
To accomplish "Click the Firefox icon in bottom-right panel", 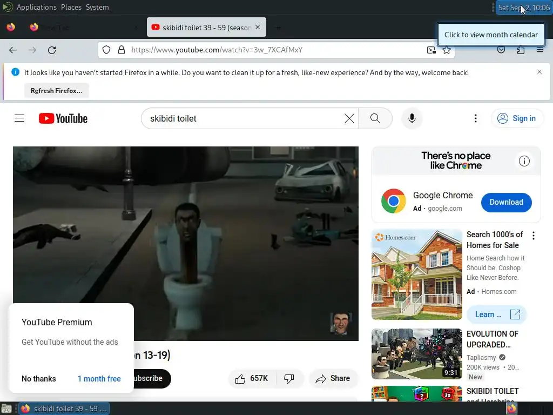I will [511, 409].
